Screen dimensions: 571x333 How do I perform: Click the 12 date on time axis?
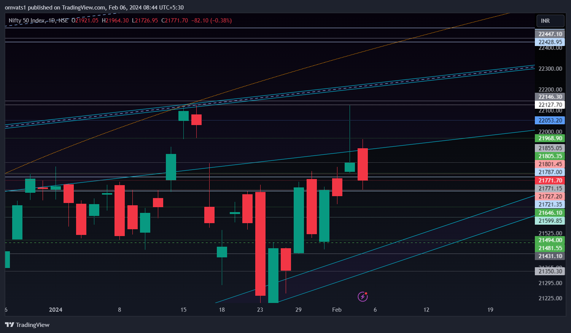tap(426, 310)
